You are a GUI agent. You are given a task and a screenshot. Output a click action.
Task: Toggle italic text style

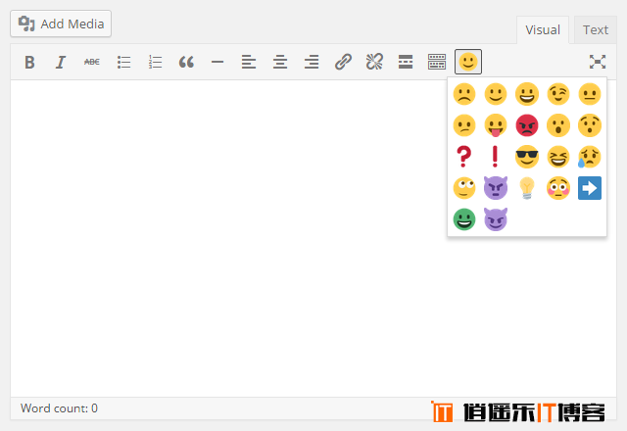(60, 62)
